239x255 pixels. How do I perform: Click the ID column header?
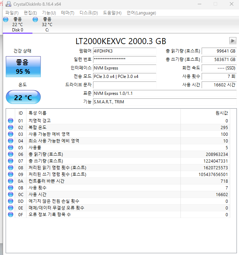[20, 113]
